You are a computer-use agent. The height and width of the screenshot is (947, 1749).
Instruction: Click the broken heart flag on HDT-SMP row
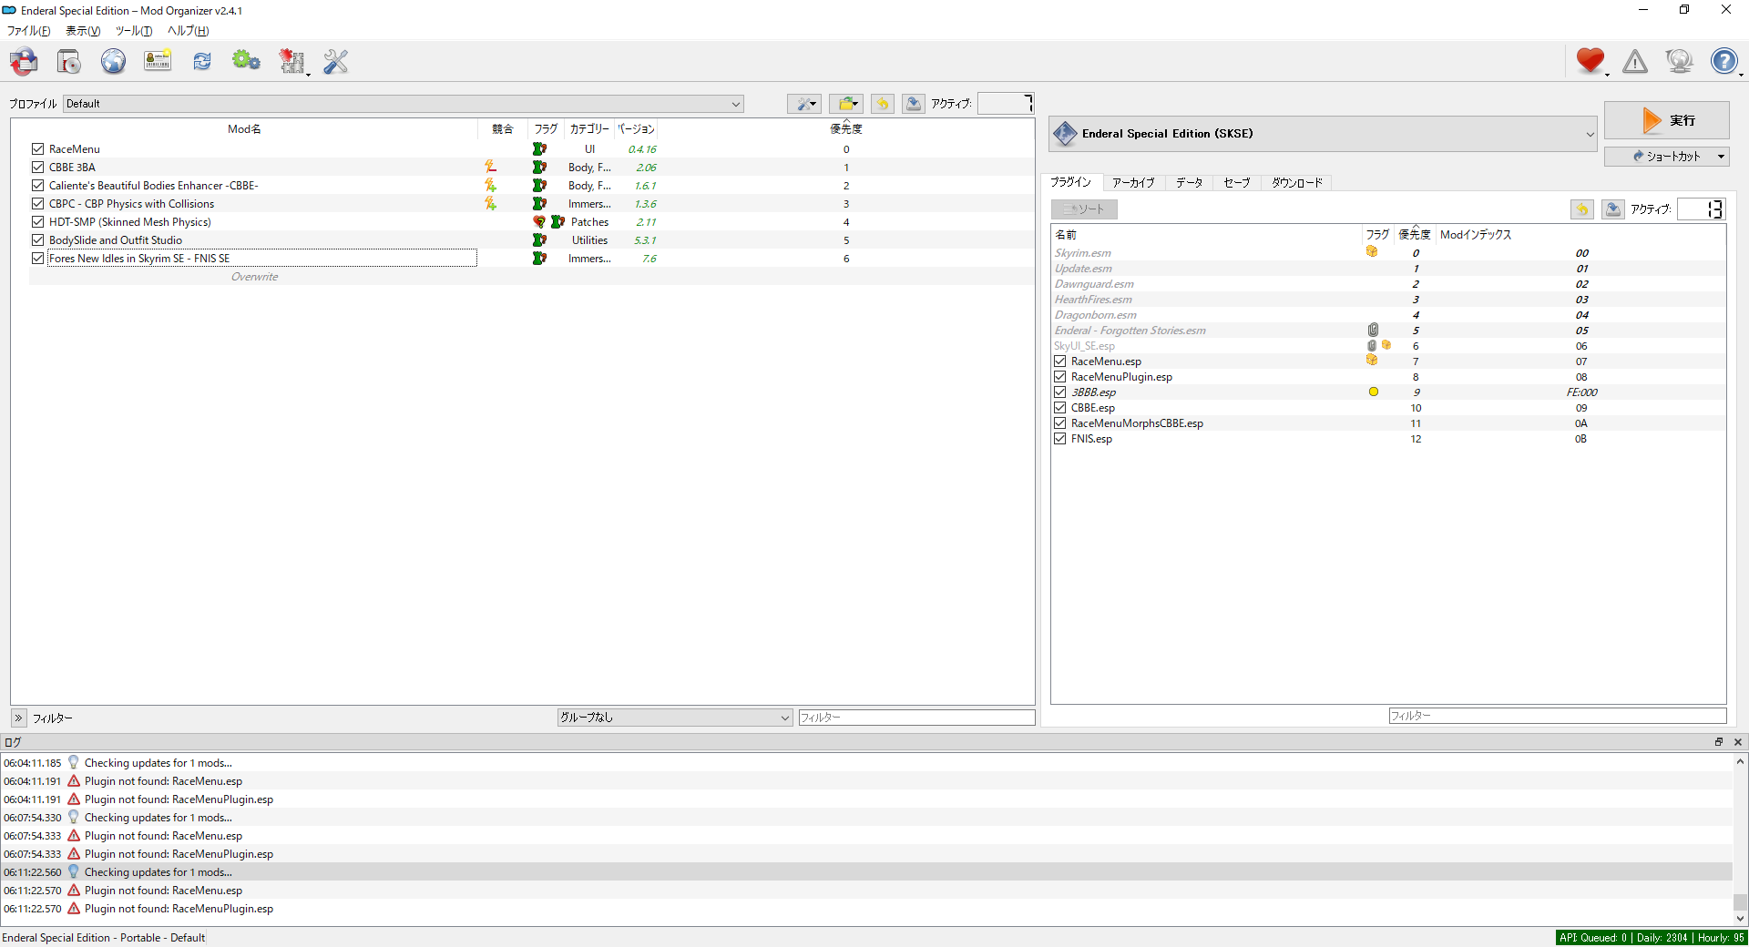539,221
